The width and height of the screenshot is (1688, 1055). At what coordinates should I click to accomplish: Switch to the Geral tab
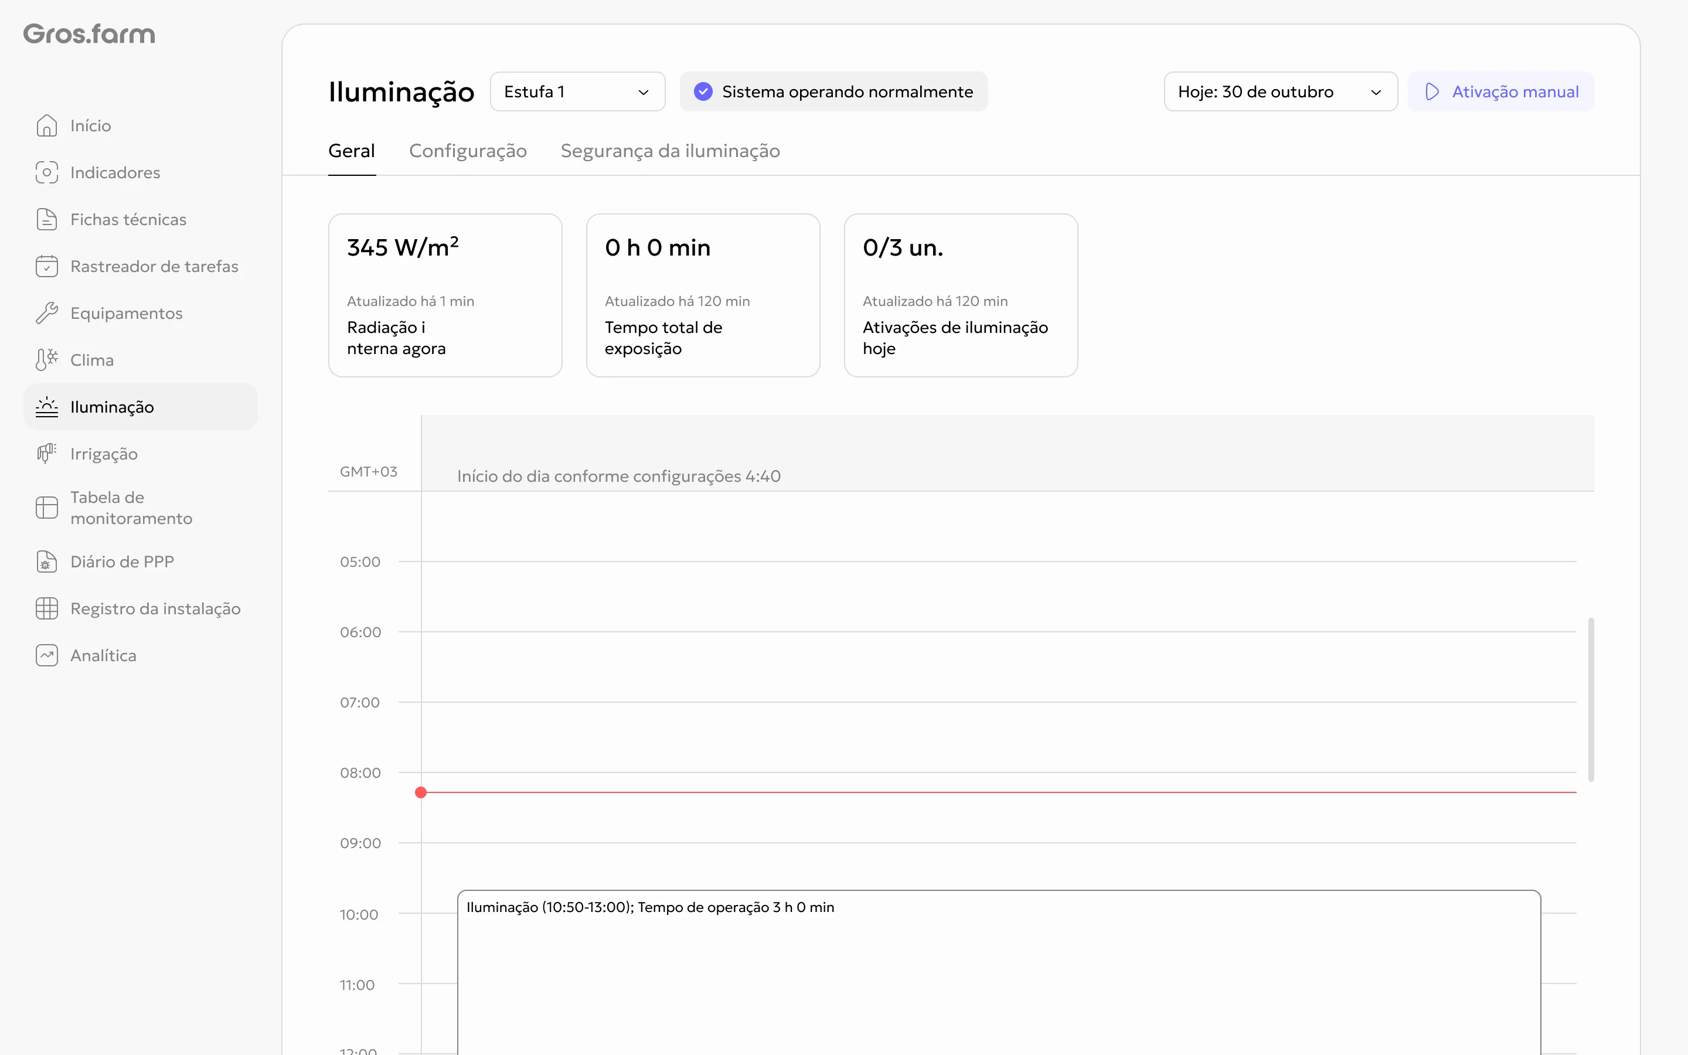click(x=352, y=151)
